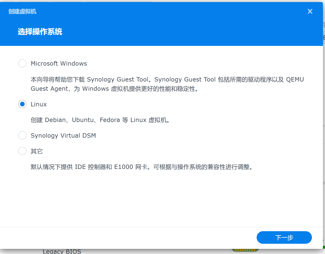Image resolution: width=325 pixels, height=254 pixels.
Task: Click the '其它' label text
Action: click(37, 151)
